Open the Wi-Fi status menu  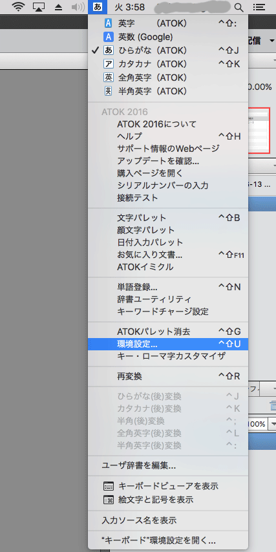pos(18,6)
